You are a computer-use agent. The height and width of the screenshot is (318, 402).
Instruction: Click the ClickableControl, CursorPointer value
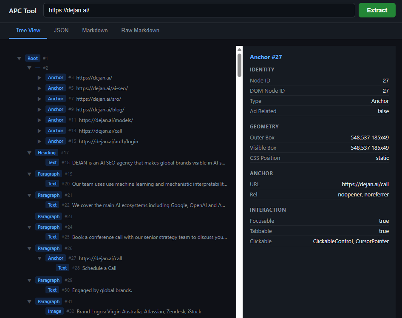click(351, 241)
